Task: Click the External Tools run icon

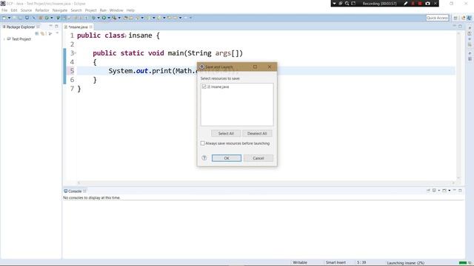Action: pos(114,18)
